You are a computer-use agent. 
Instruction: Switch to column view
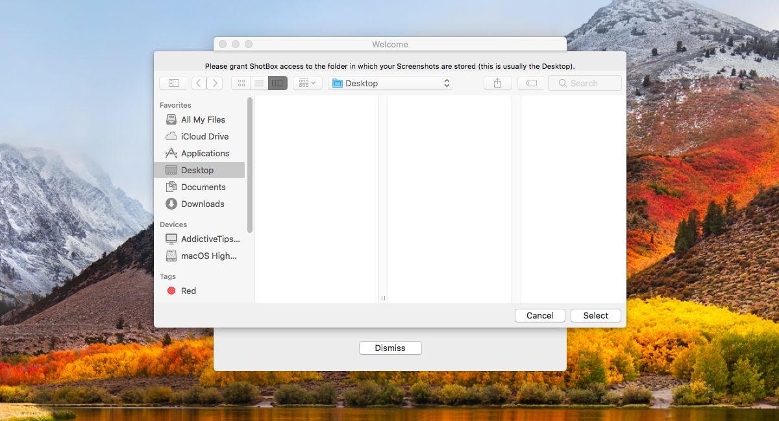pos(278,83)
